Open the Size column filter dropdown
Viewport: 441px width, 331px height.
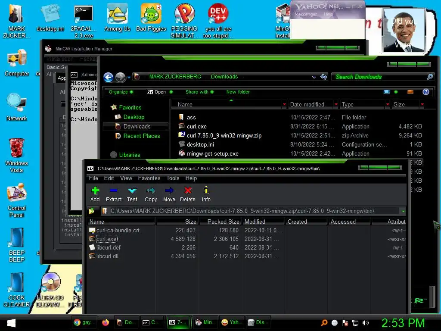pyautogui.click(x=422, y=104)
